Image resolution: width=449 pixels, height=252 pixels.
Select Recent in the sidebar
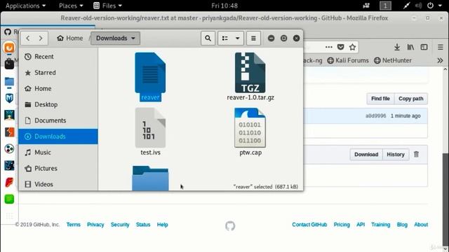pyautogui.click(x=58, y=57)
